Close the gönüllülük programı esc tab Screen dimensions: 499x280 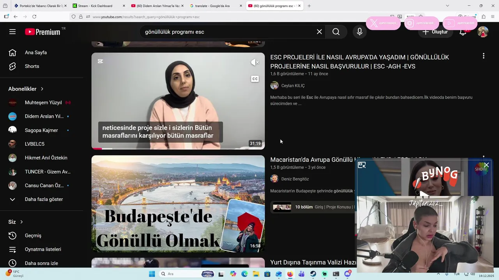point(299,6)
